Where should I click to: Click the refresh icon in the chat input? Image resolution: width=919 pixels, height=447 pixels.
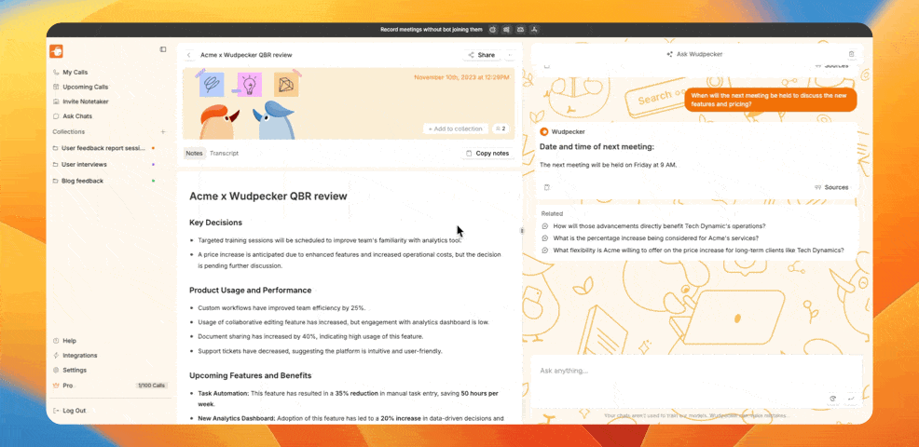point(832,399)
